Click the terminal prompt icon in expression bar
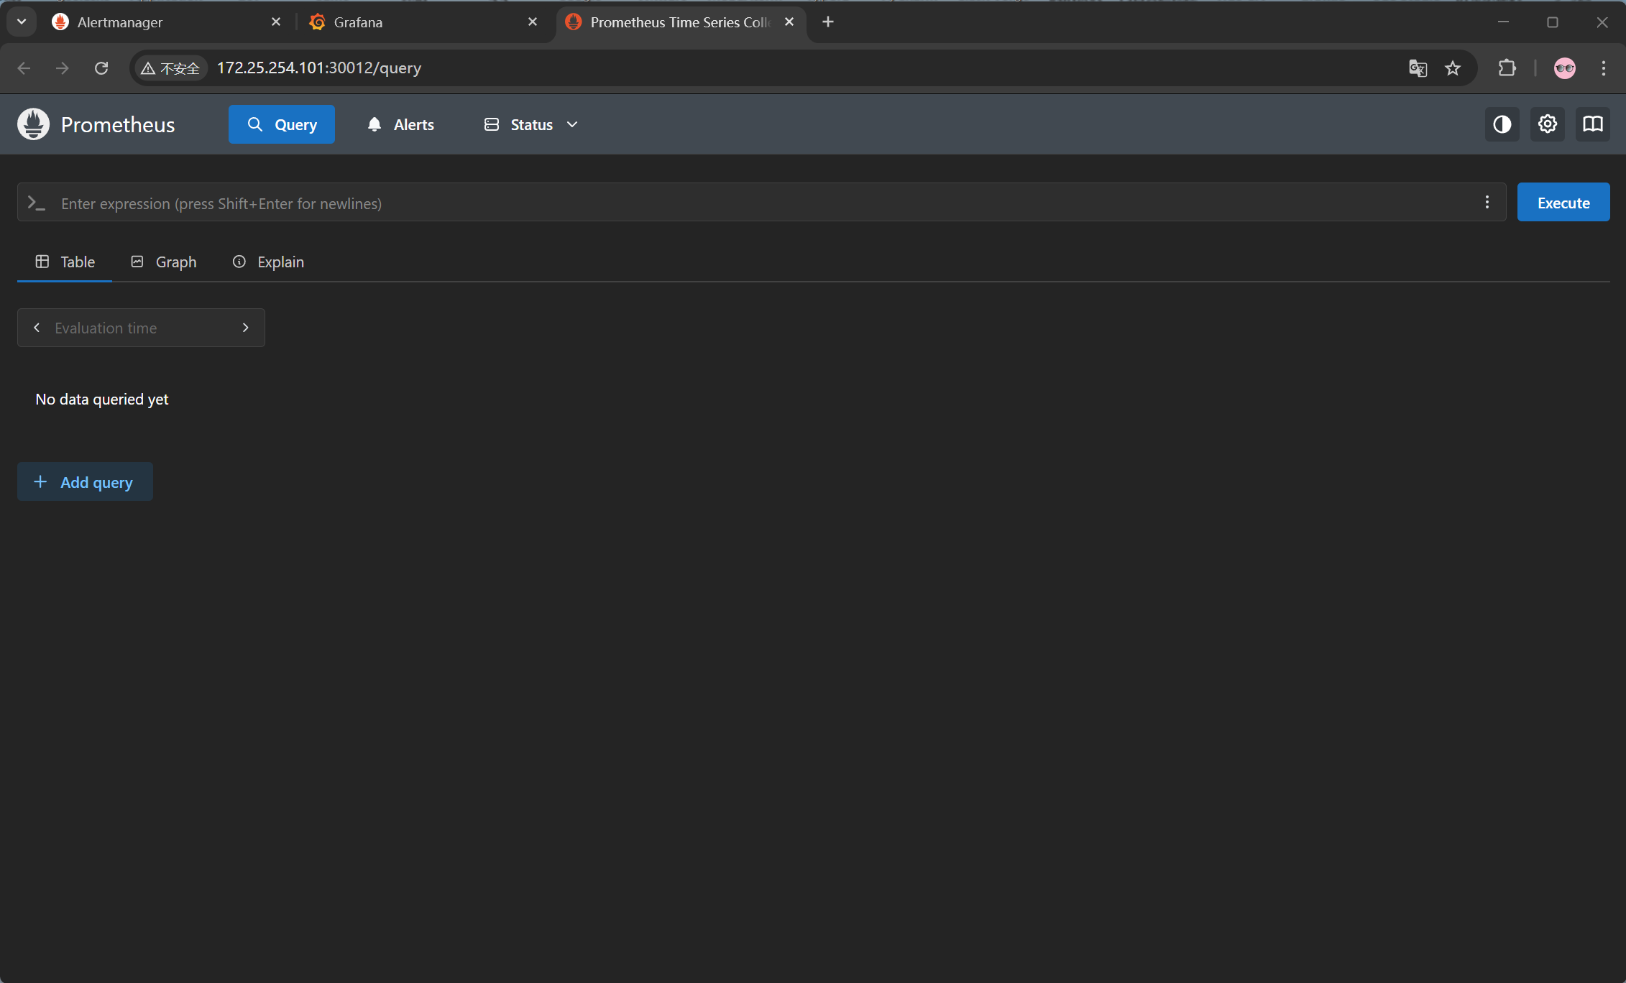Viewport: 1626px width, 983px height. pos(37,203)
